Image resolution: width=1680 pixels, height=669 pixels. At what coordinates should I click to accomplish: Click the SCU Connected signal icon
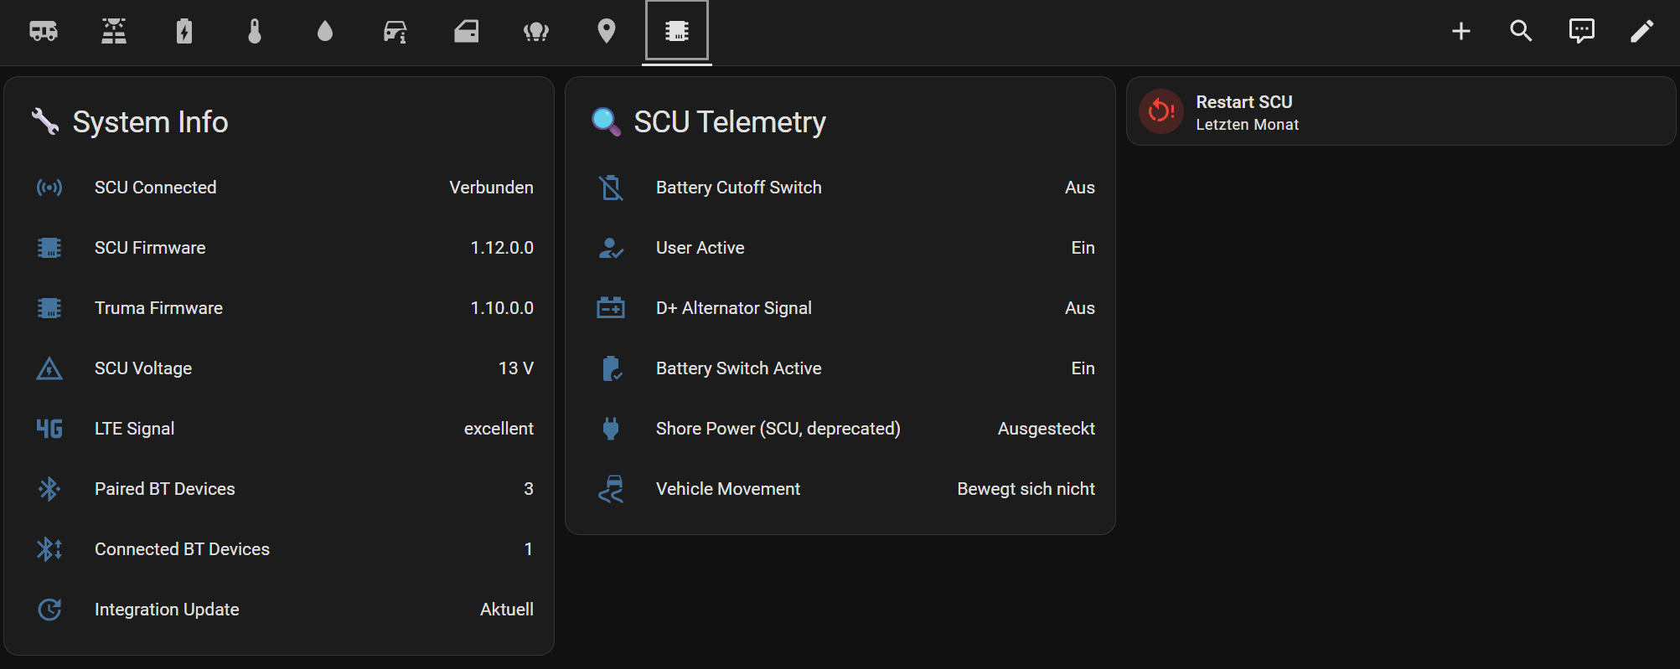pos(49,188)
